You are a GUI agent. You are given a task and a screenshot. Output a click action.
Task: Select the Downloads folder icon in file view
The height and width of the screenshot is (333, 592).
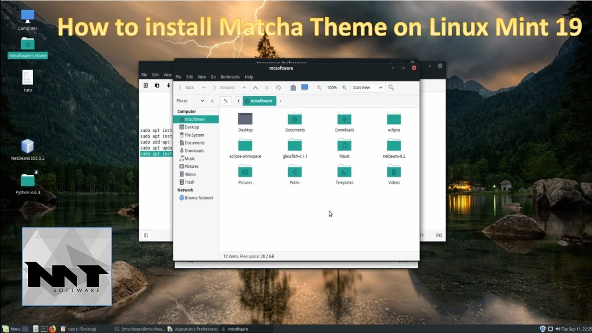[x=345, y=118]
